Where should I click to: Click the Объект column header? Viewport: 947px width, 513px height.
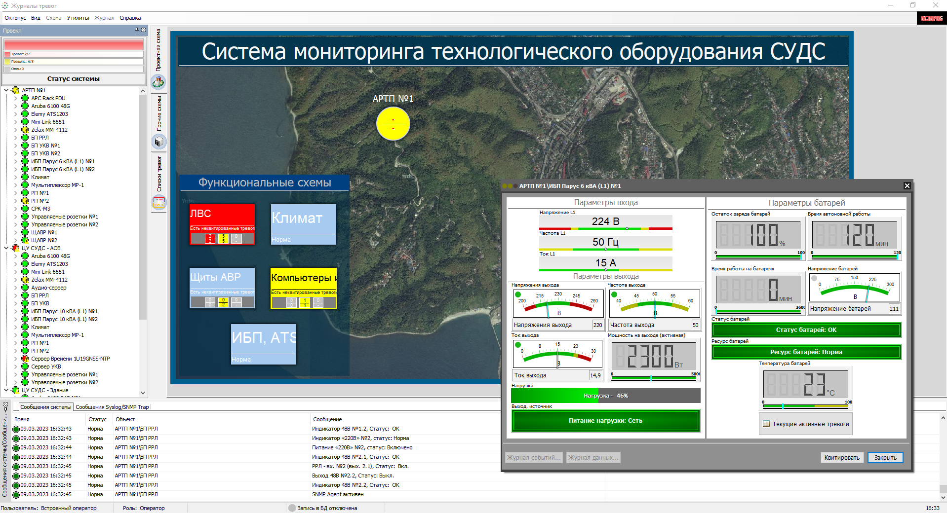pyautogui.click(x=125, y=419)
